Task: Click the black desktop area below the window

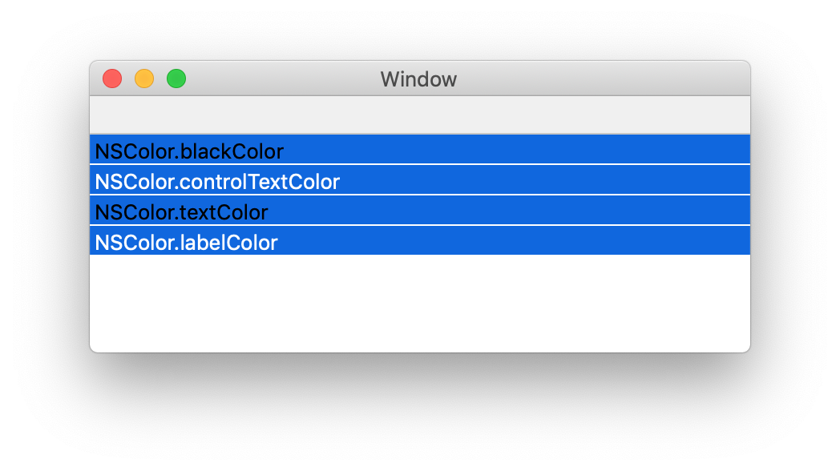Action: 420,413
